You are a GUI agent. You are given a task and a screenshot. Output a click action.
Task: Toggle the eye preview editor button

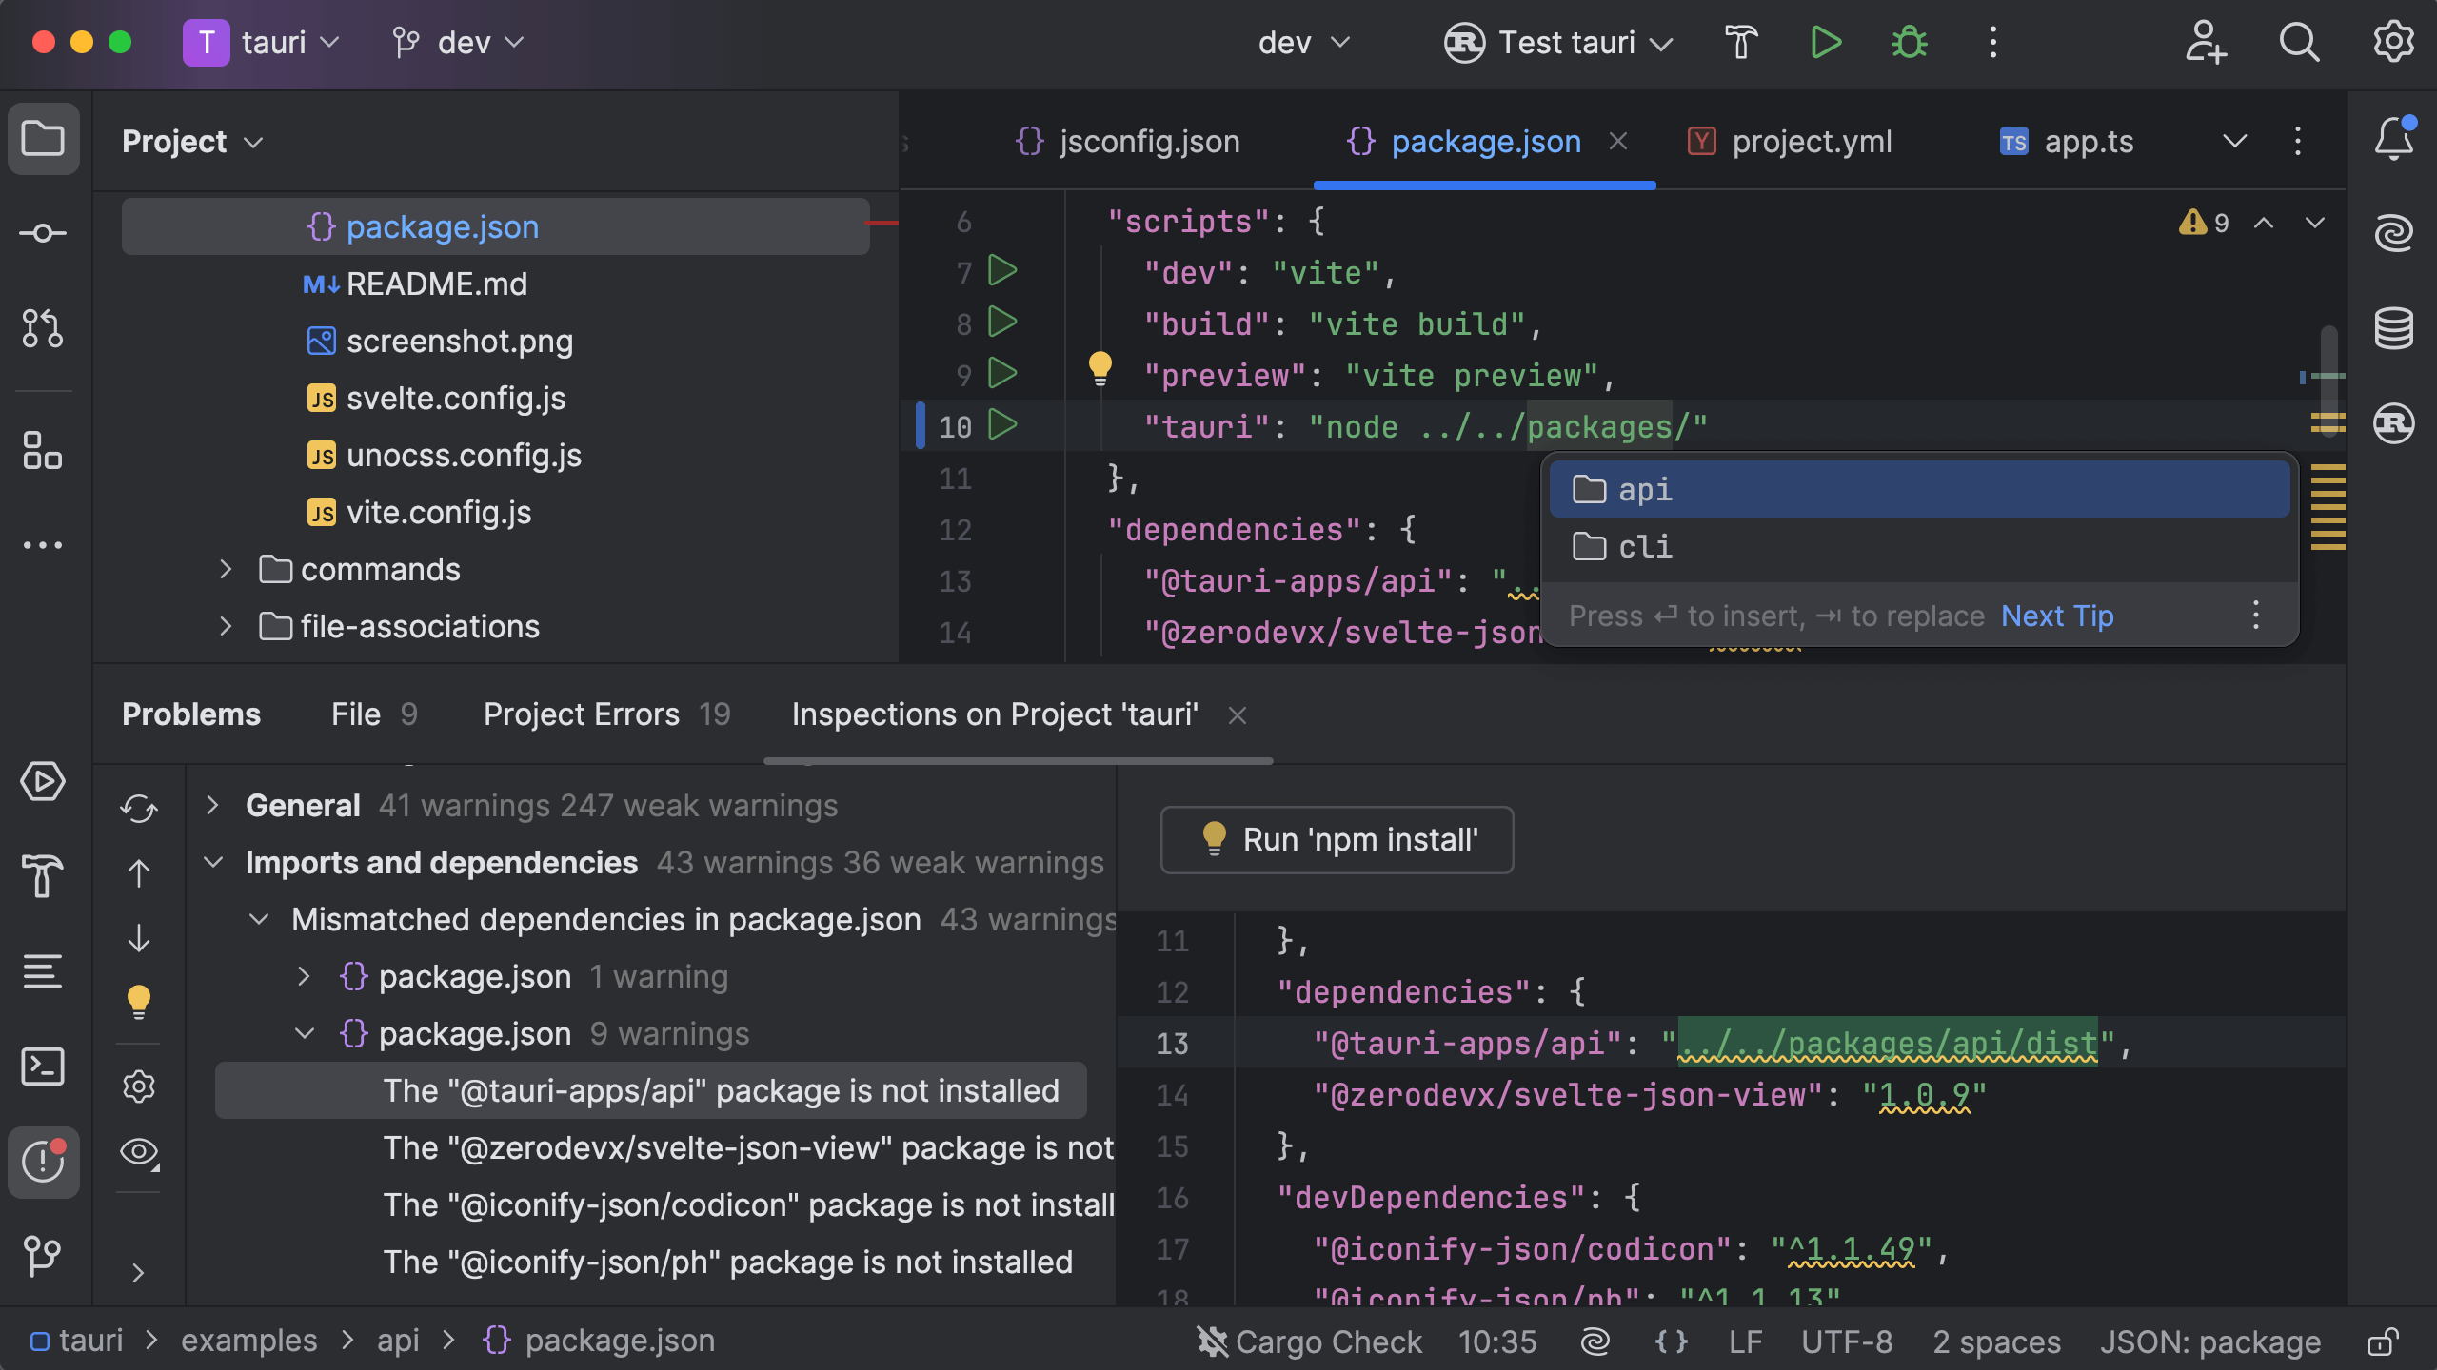point(139,1152)
